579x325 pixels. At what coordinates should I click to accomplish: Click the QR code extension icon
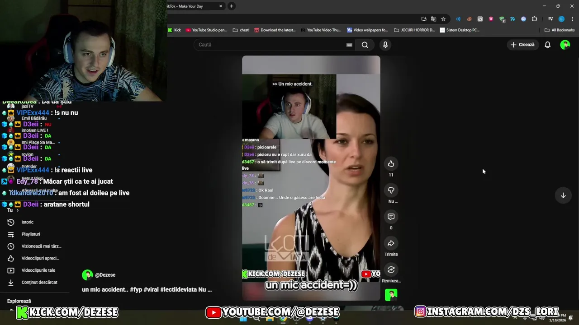click(x=480, y=19)
